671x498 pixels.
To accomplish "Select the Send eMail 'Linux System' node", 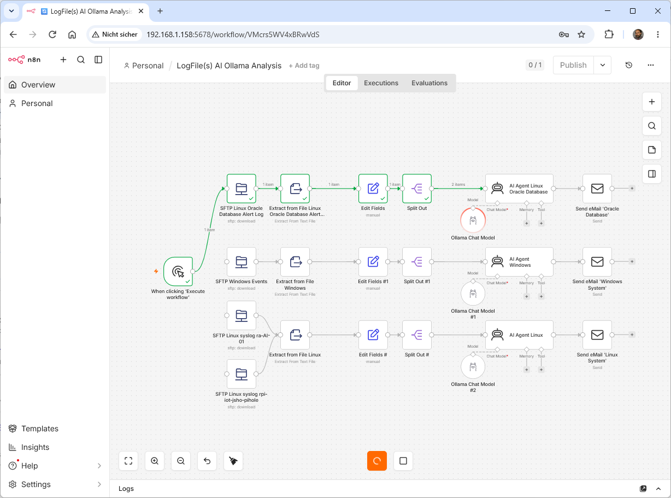I will pyautogui.click(x=597, y=335).
